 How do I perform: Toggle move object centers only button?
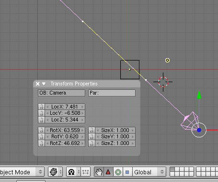pyautogui.click(x=86, y=172)
